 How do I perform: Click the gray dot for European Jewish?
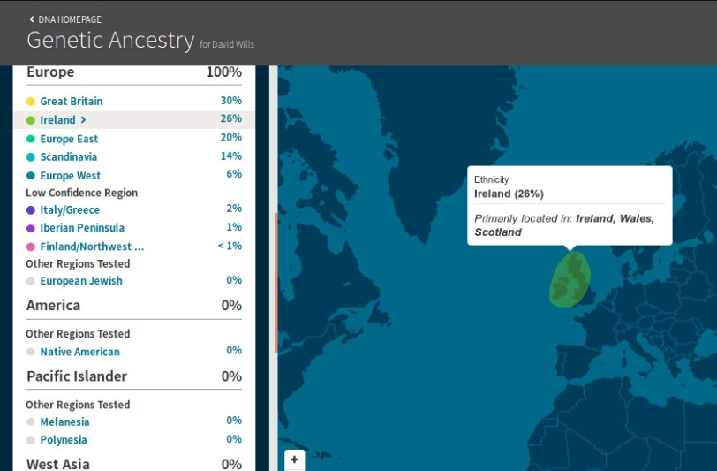[31, 281]
